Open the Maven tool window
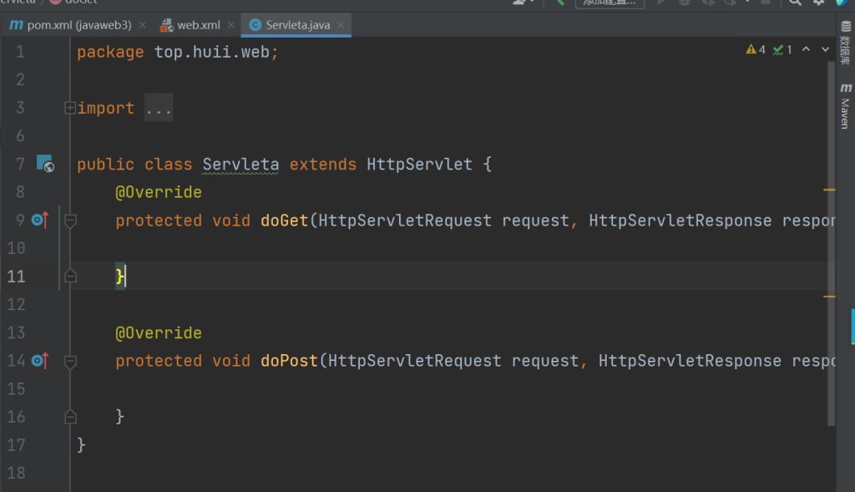 [845, 106]
